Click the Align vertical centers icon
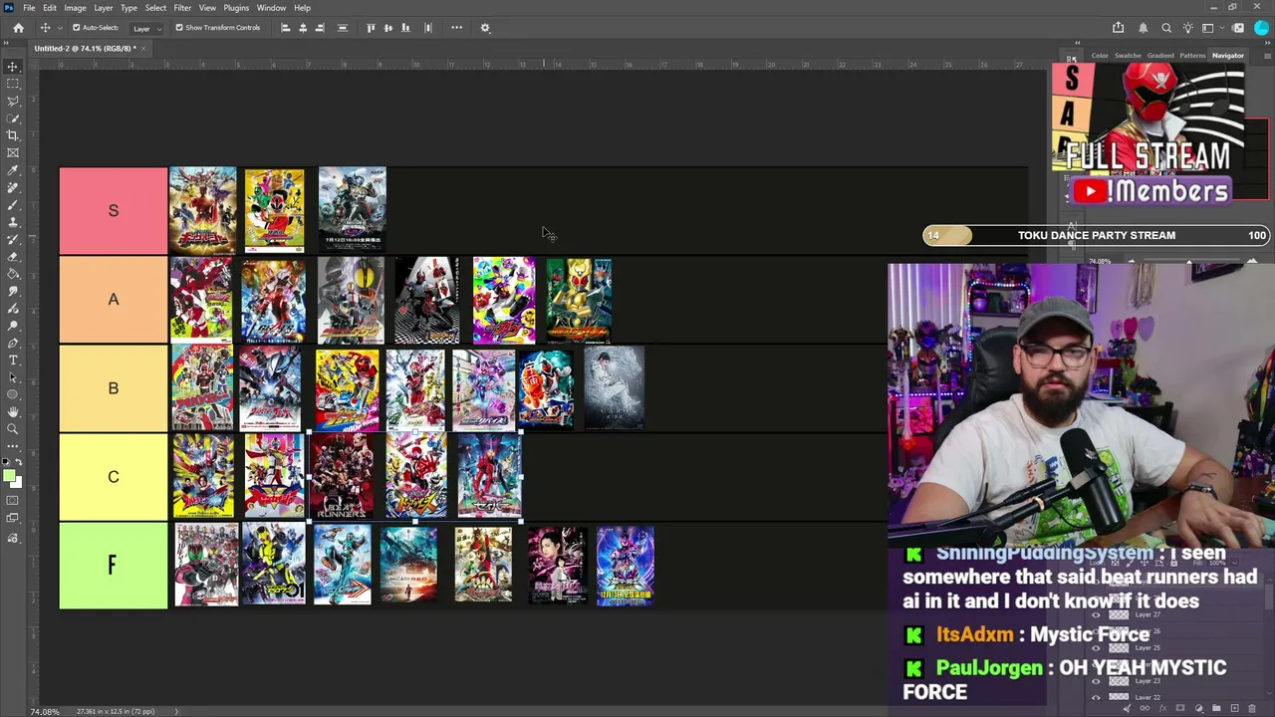The height and width of the screenshot is (717, 1275). tap(388, 28)
